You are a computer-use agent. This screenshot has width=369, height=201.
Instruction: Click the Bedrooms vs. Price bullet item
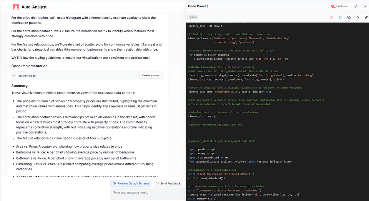tap(75, 152)
